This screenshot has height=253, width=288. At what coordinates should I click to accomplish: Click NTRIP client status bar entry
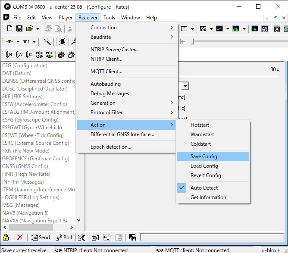(x=103, y=250)
